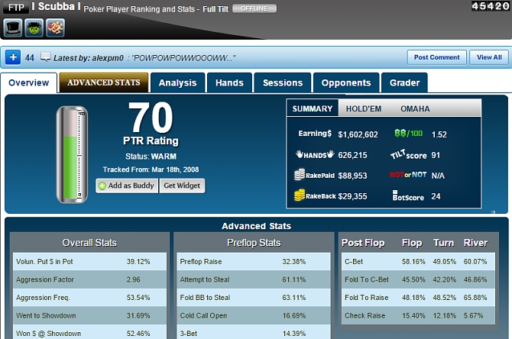Click the top hat badge icon
Image resolution: width=512 pixels, height=339 pixels.
[13, 27]
